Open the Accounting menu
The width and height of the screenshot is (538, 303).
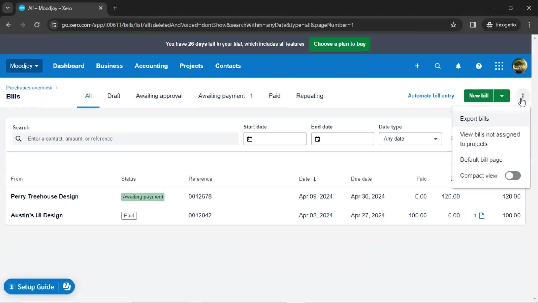coord(151,66)
